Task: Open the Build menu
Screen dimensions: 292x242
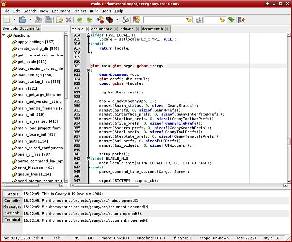Action: (x=94, y=11)
